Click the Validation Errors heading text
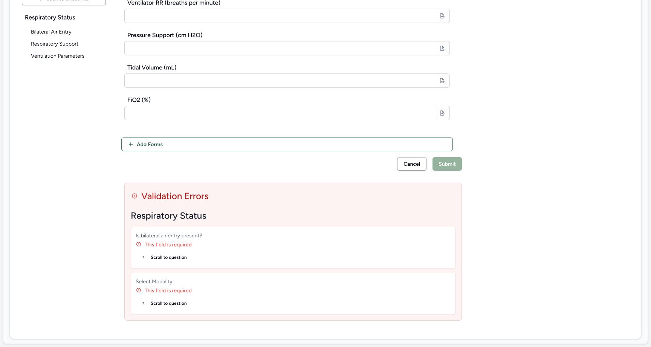 click(175, 196)
